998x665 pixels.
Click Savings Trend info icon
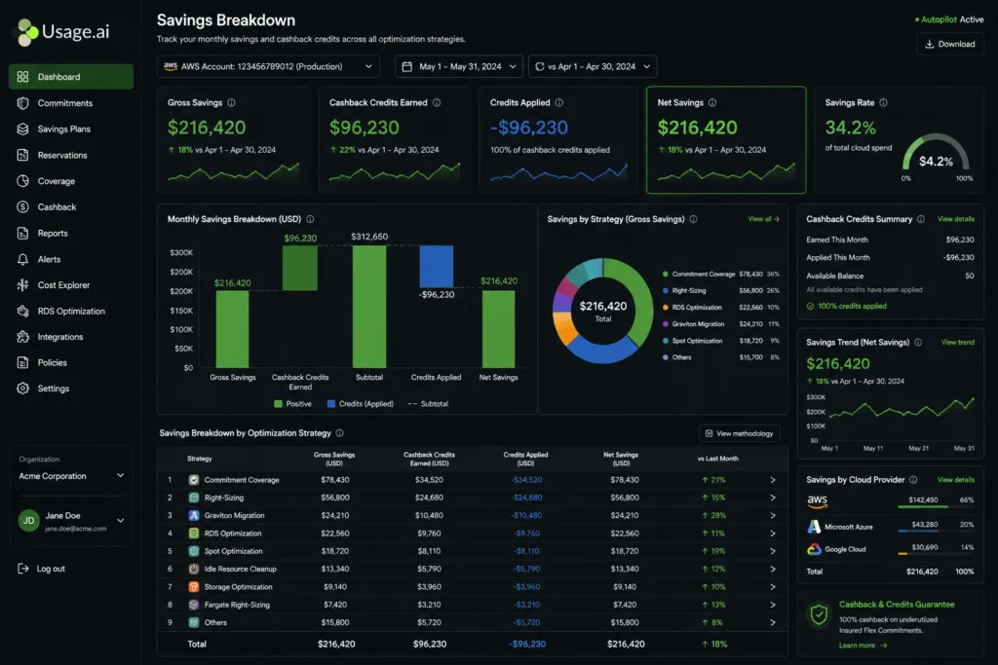[x=918, y=342]
